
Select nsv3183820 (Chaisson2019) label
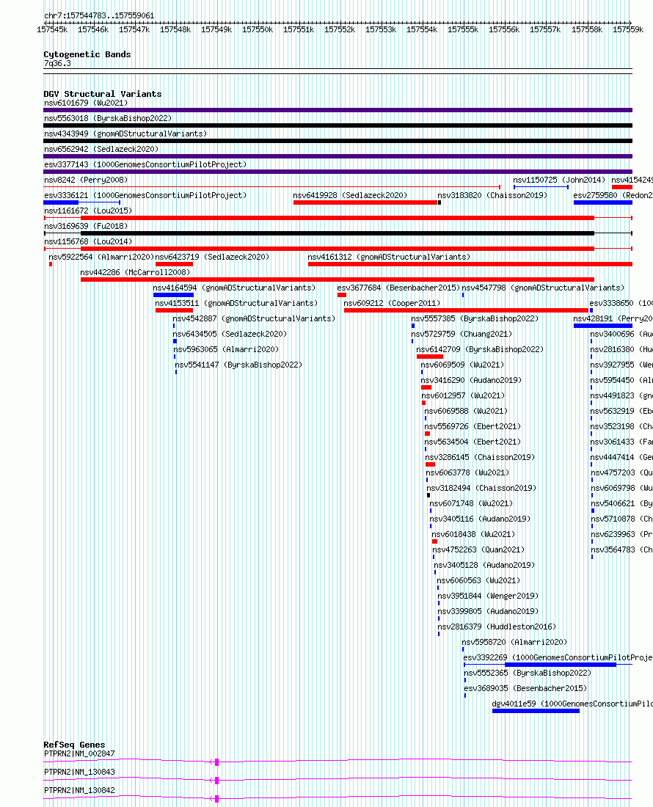[x=492, y=196]
